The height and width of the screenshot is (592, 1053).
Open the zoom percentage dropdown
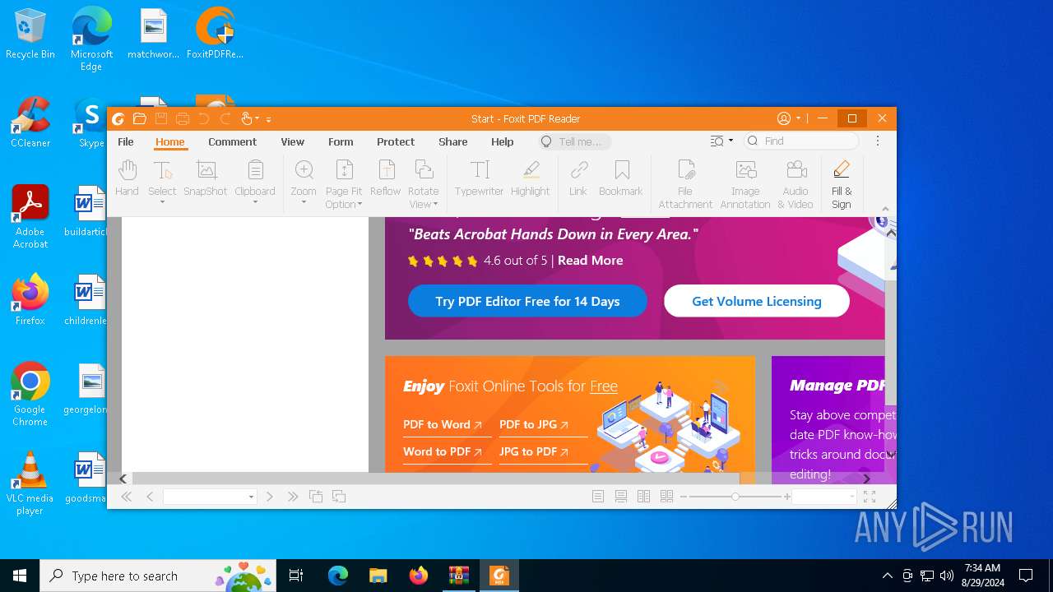pyautogui.click(x=851, y=497)
